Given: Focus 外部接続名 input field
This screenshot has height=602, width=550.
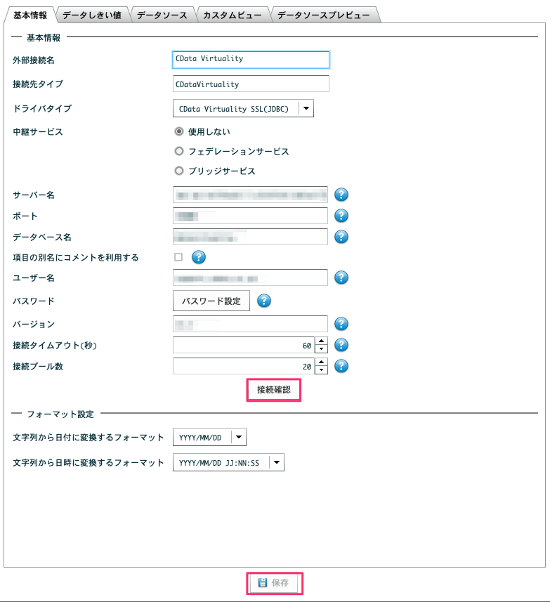Looking at the screenshot, I should tap(251, 60).
